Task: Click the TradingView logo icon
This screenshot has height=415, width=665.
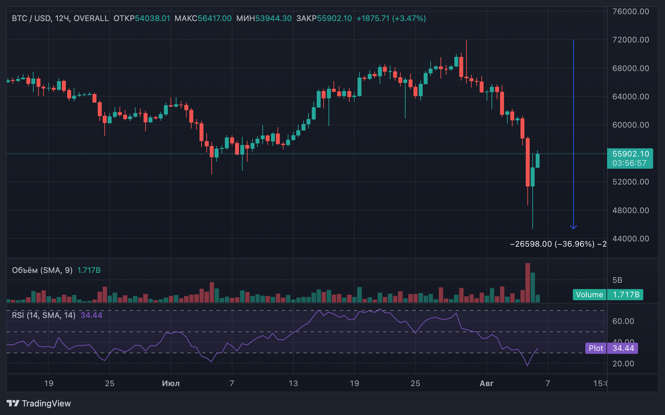Action: (13, 403)
